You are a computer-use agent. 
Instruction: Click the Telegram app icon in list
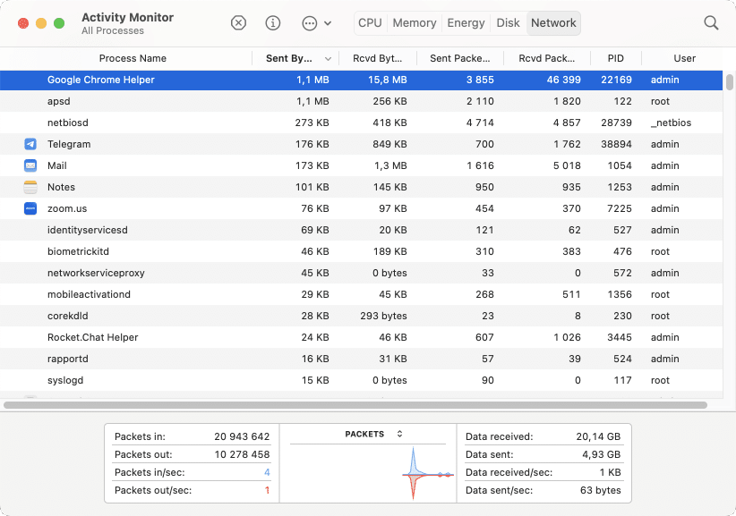pyautogui.click(x=30, y=144)
